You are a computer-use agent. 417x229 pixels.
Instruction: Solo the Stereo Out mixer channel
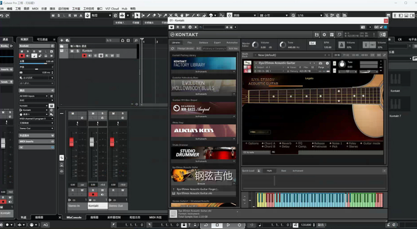[x=123, y=114]
